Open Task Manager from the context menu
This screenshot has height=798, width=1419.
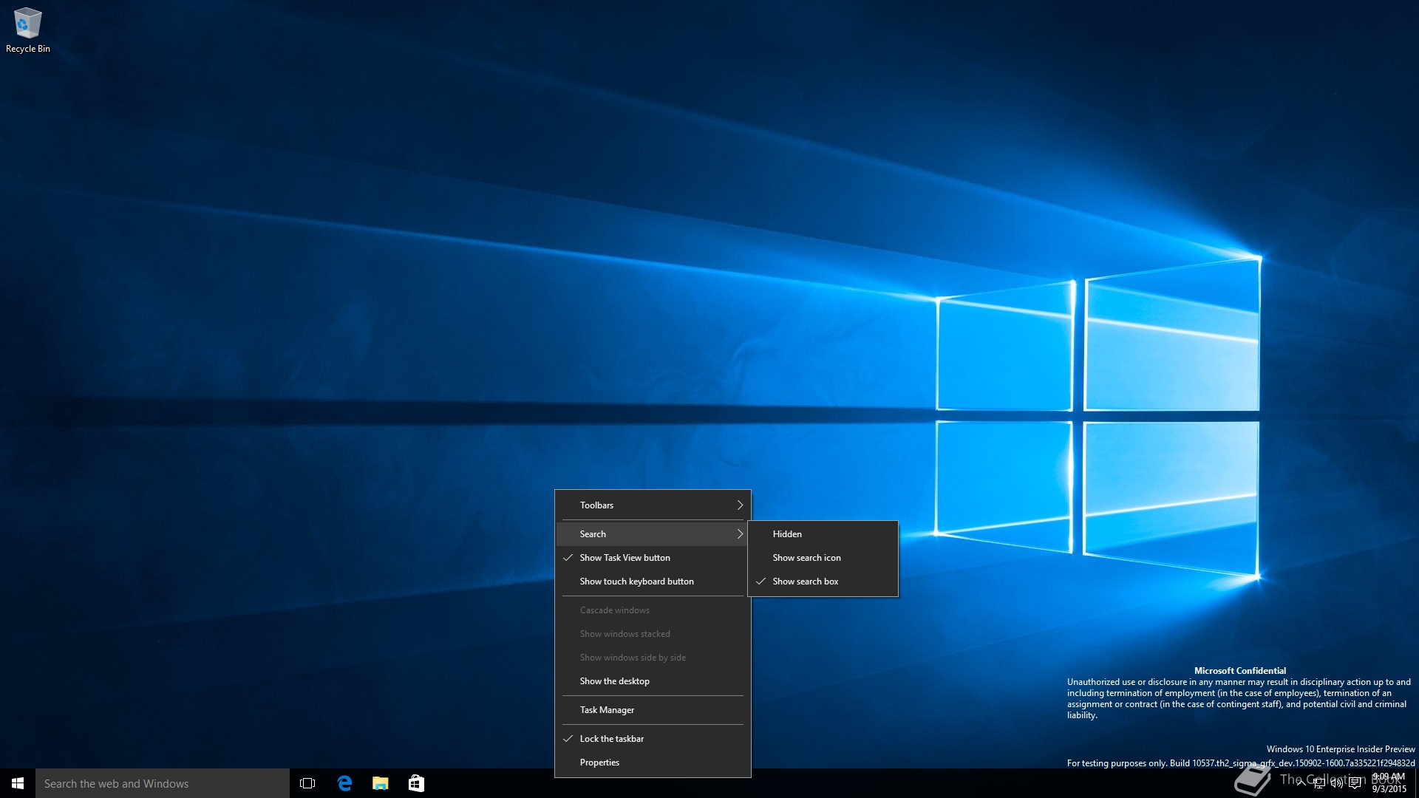[x=653, y=710]
